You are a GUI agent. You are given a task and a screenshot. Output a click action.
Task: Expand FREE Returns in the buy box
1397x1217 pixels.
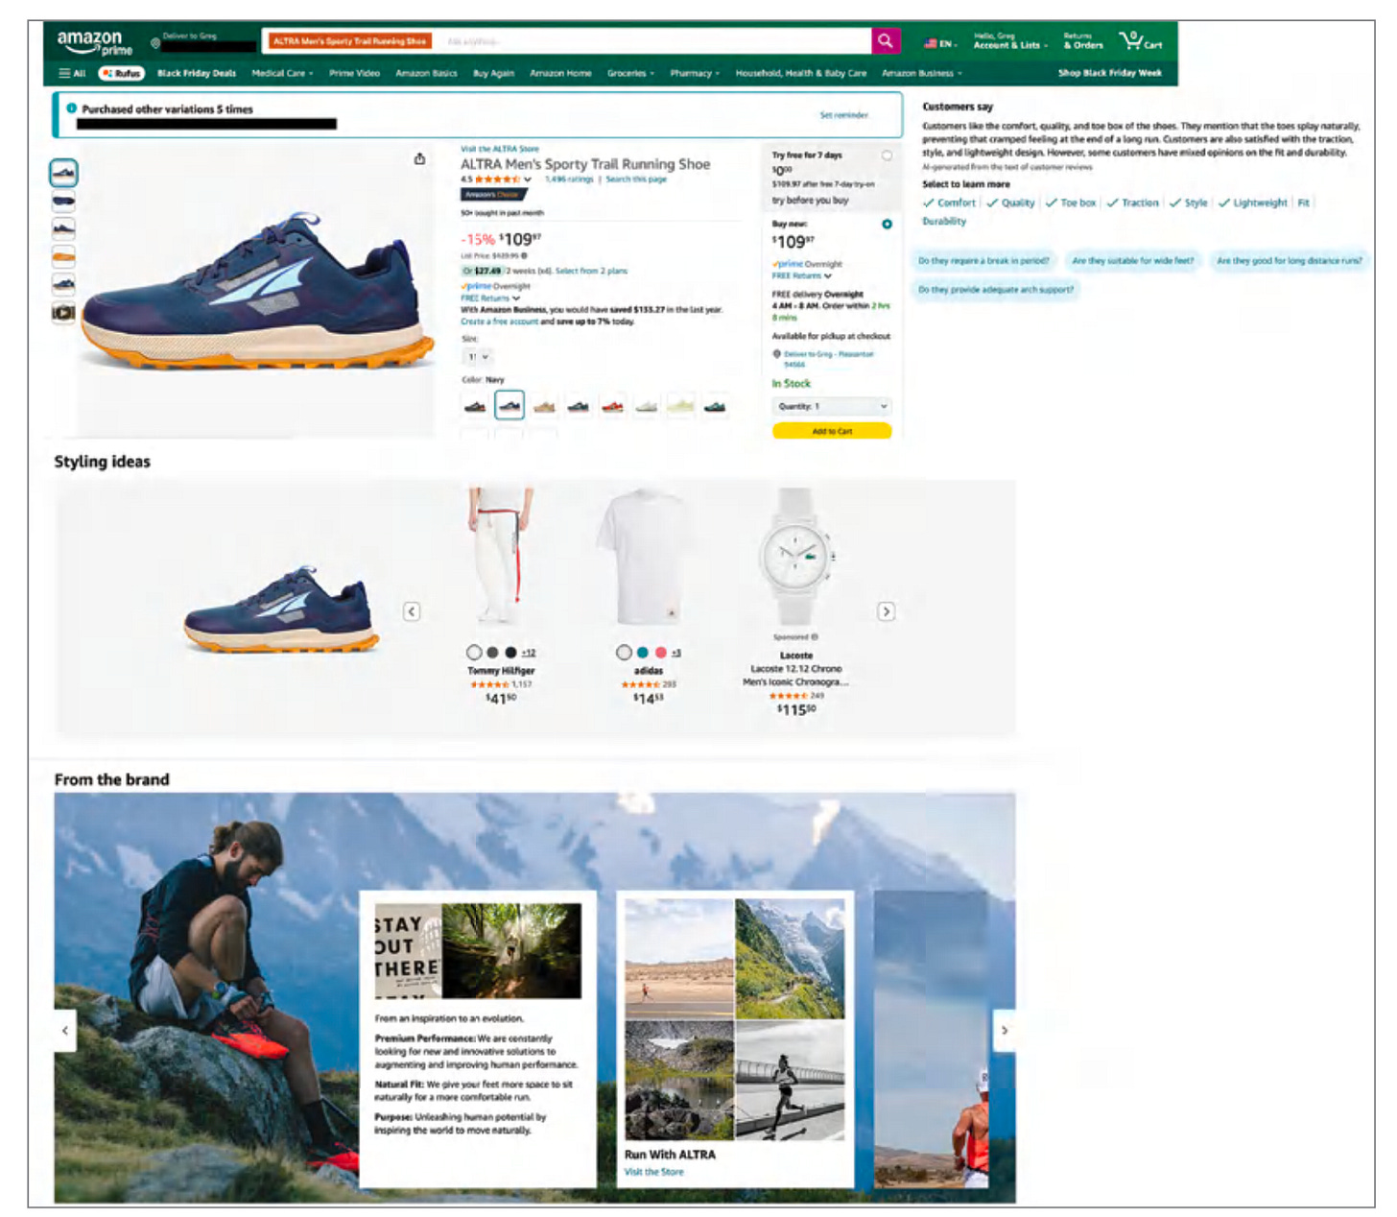click(802, 275)
